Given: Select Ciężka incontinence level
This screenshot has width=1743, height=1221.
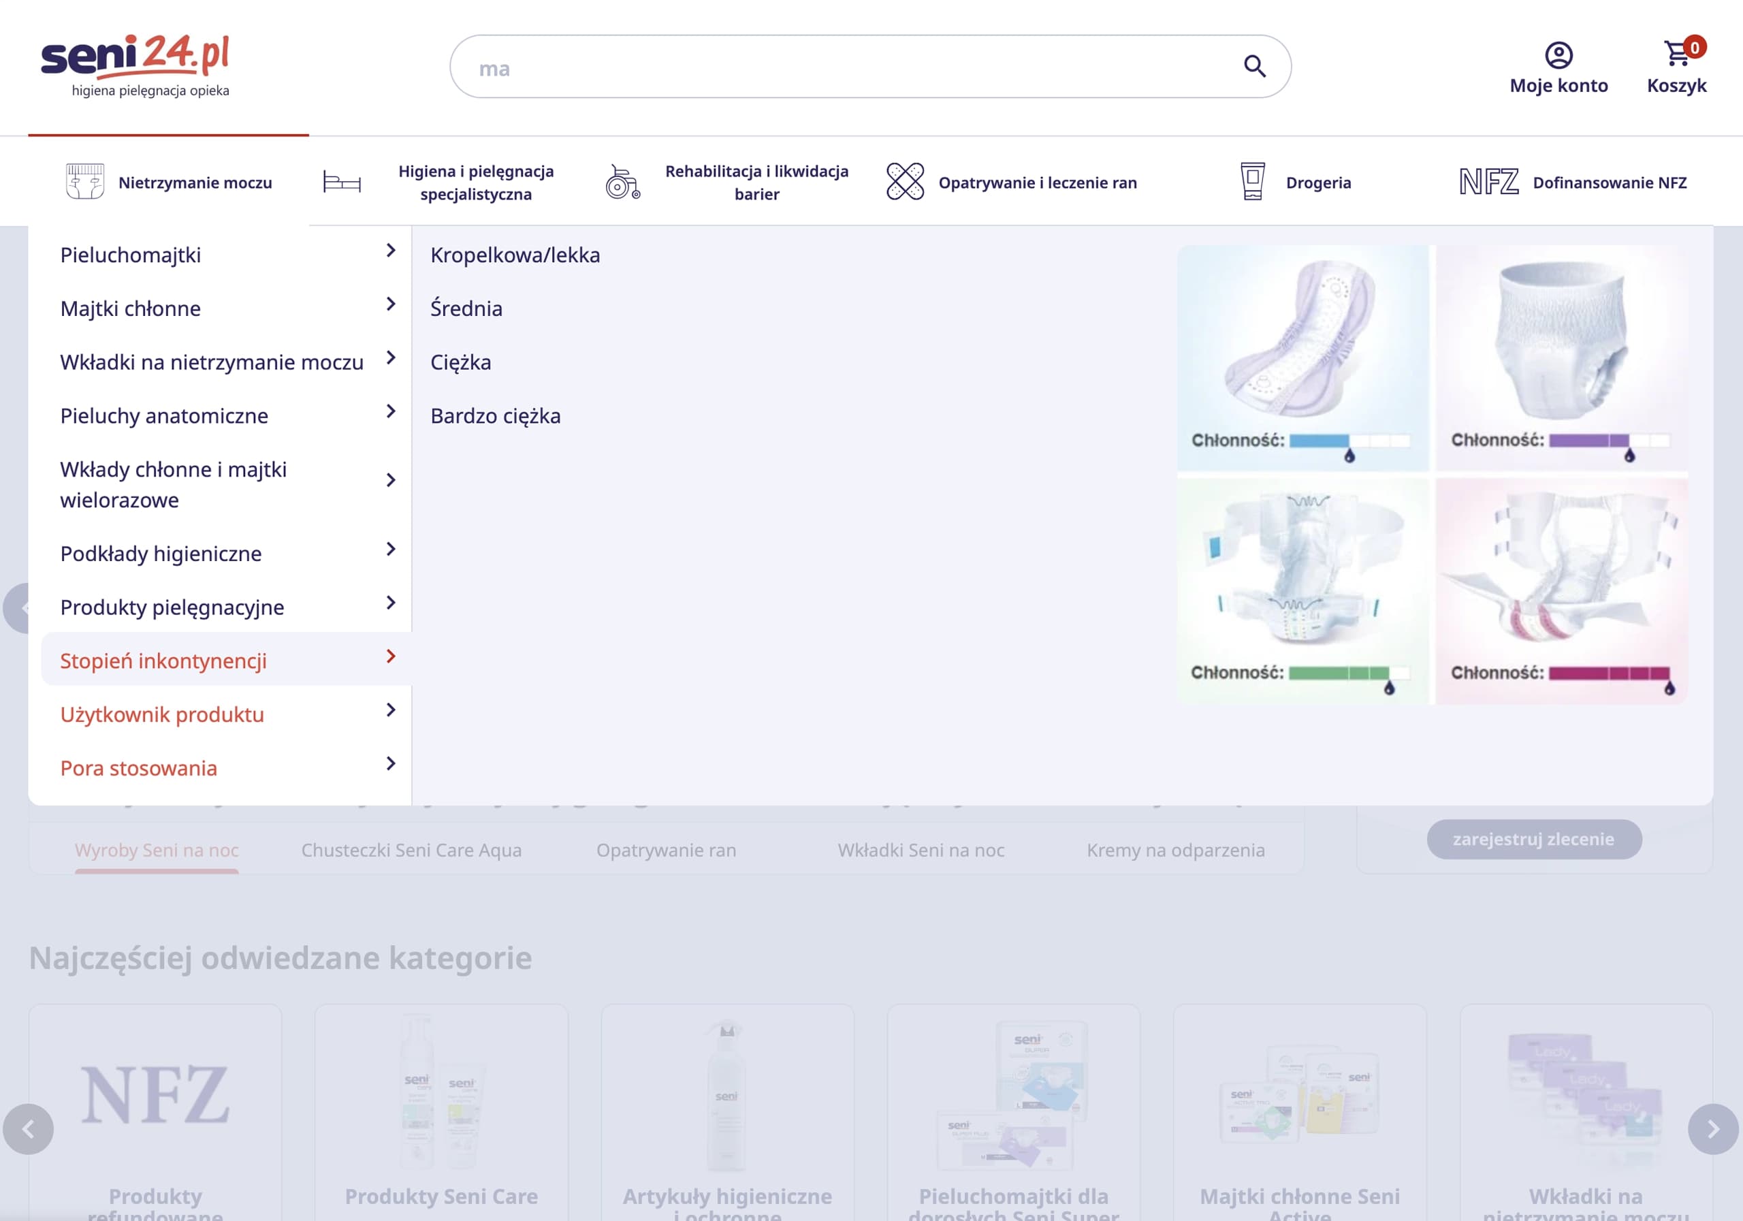Looking at the screenshot, I should (x=461, y=362).
